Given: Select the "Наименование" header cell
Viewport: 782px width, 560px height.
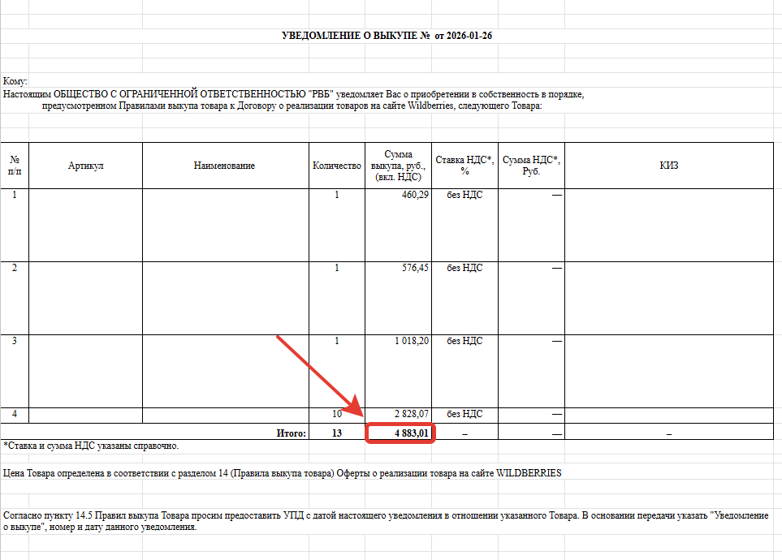Looking at the screenshot, I should pyautogui.click(x=224, y=166).
